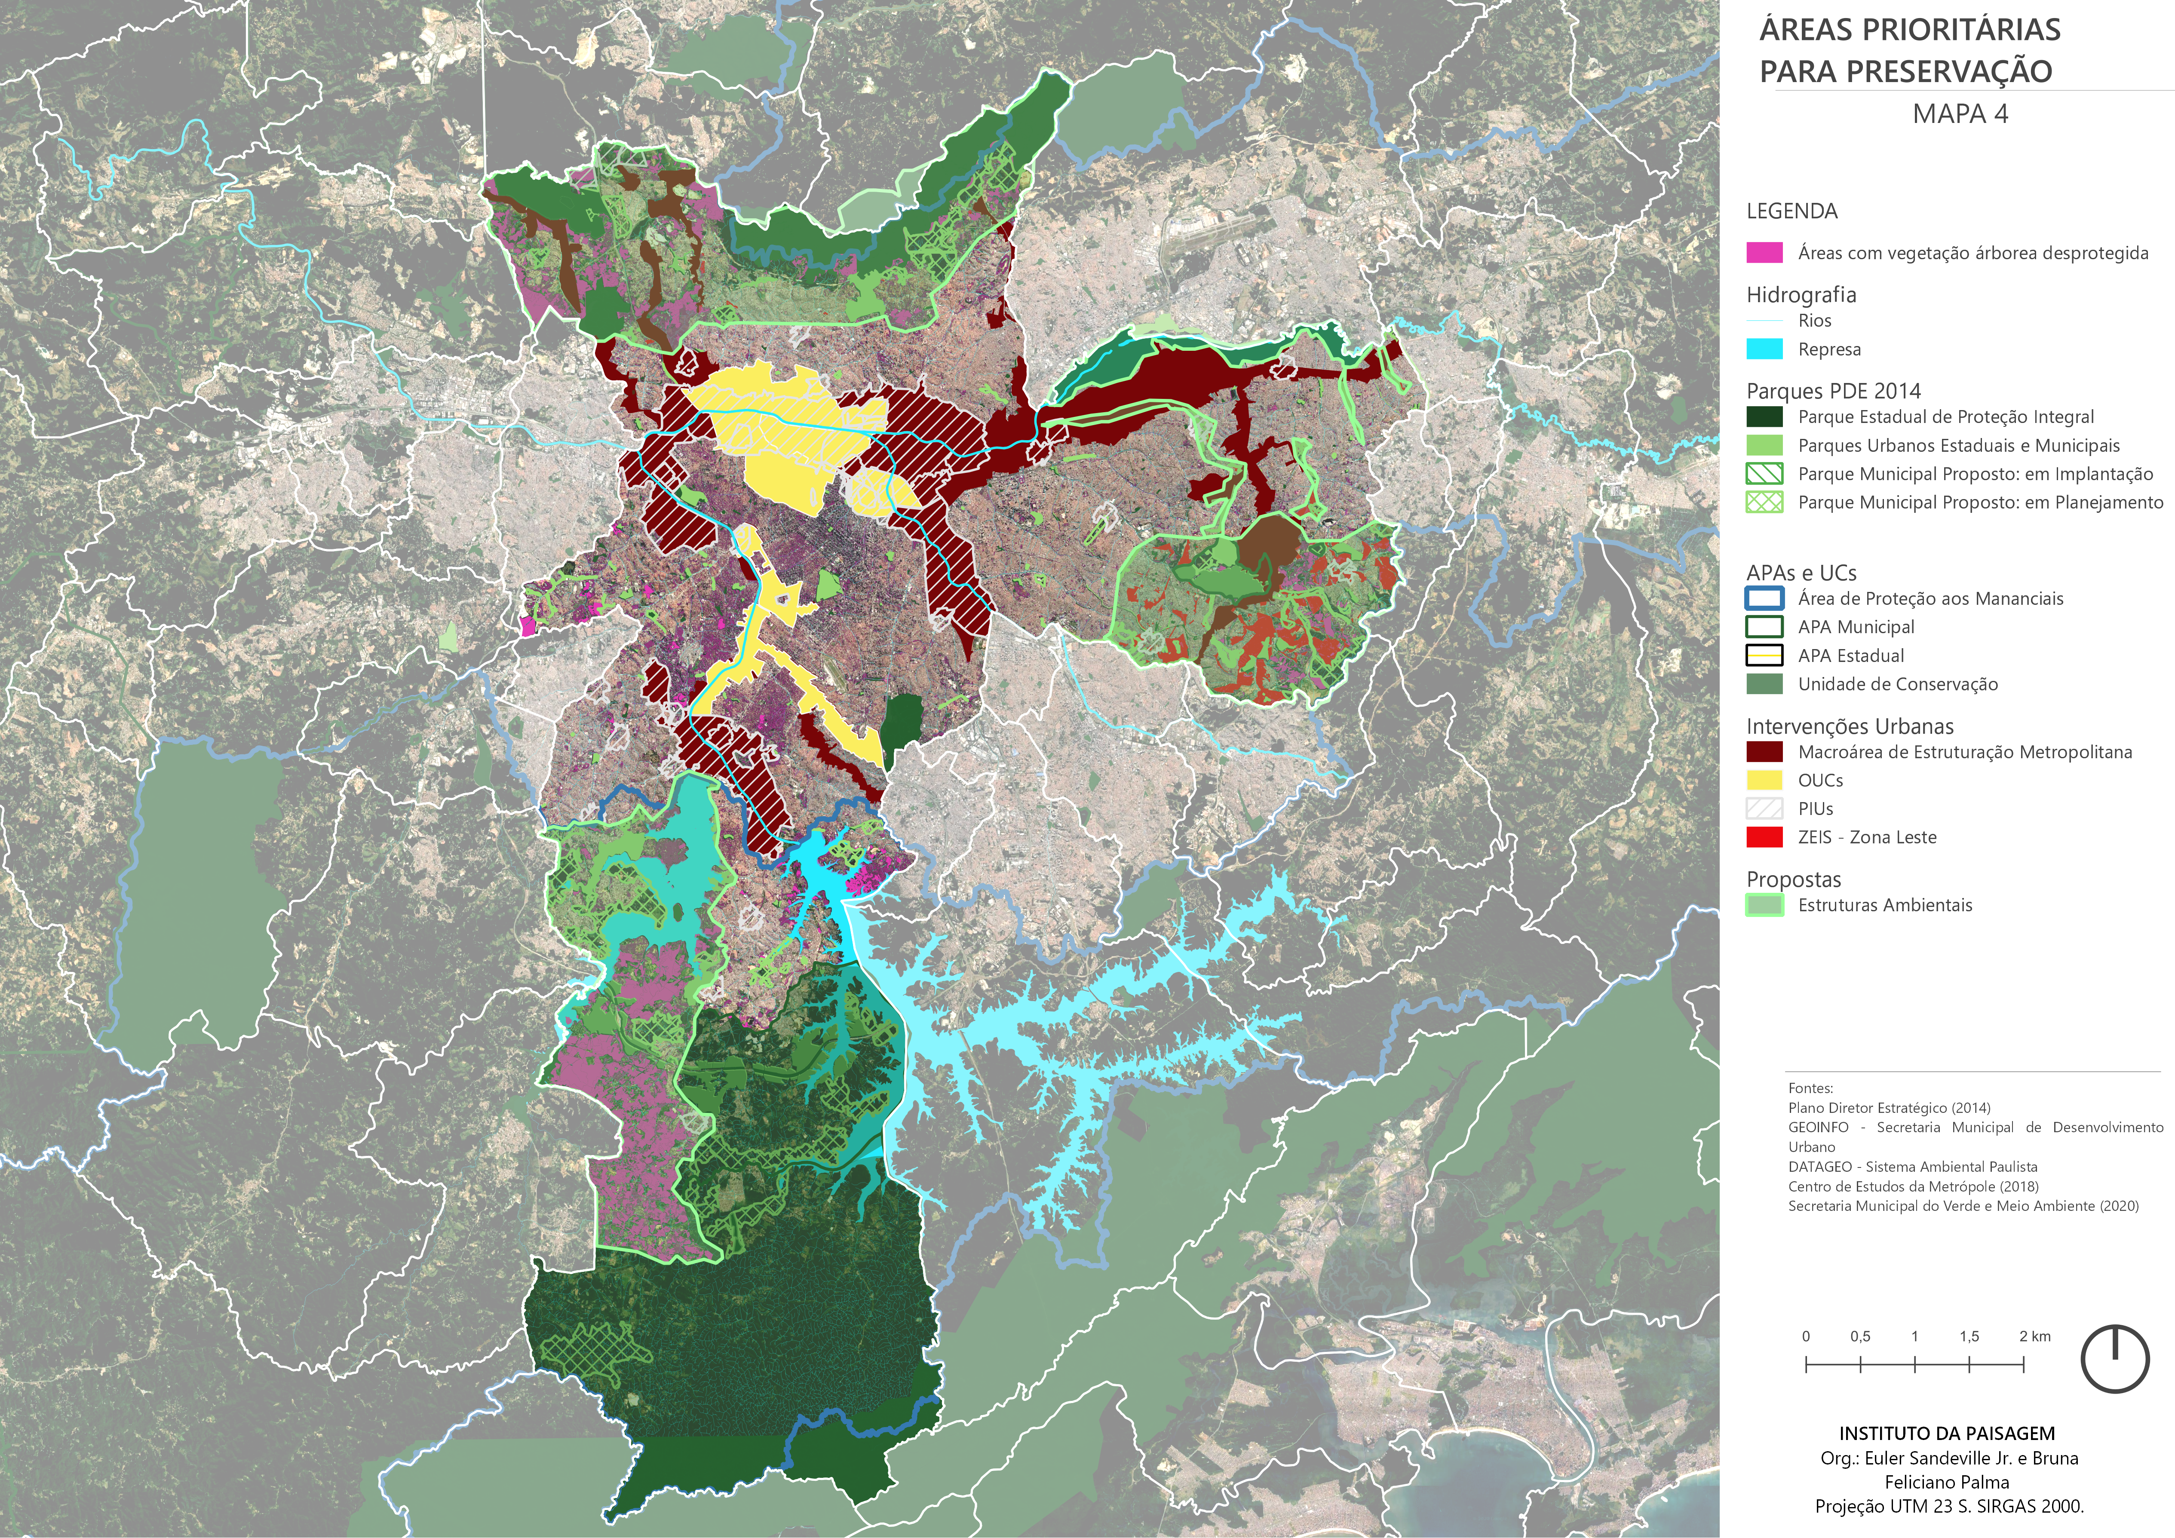Click the light green Parques Urbanos swatch
2175x1538 pixels.
[1764, 445]
